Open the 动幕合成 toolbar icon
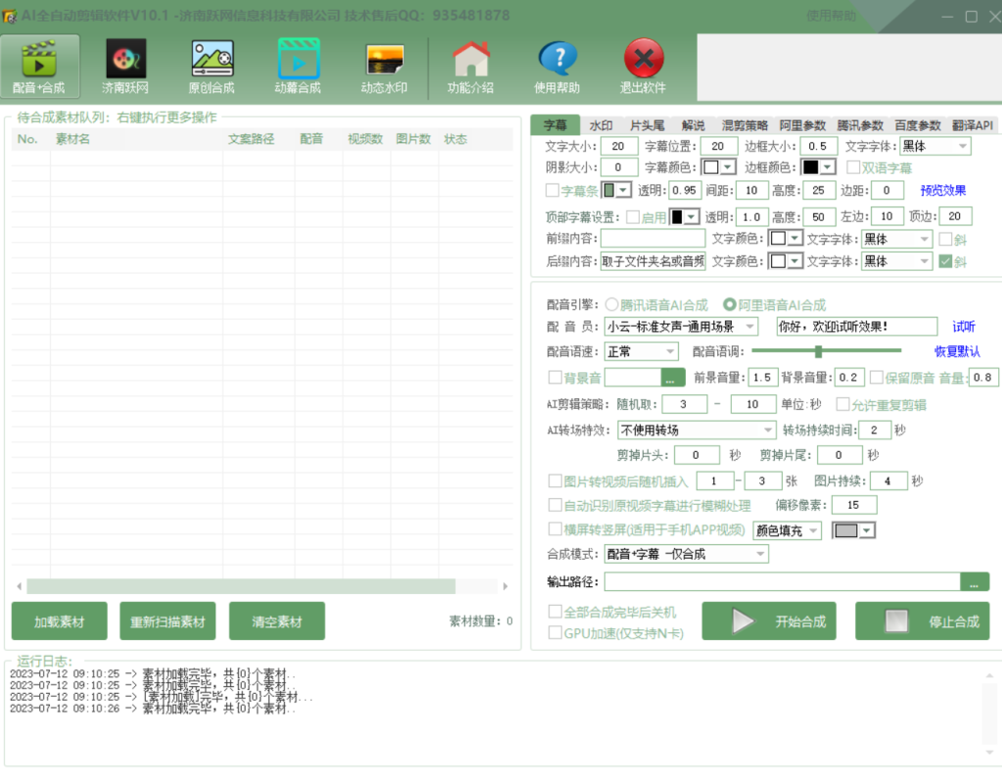 pos(298,61)
